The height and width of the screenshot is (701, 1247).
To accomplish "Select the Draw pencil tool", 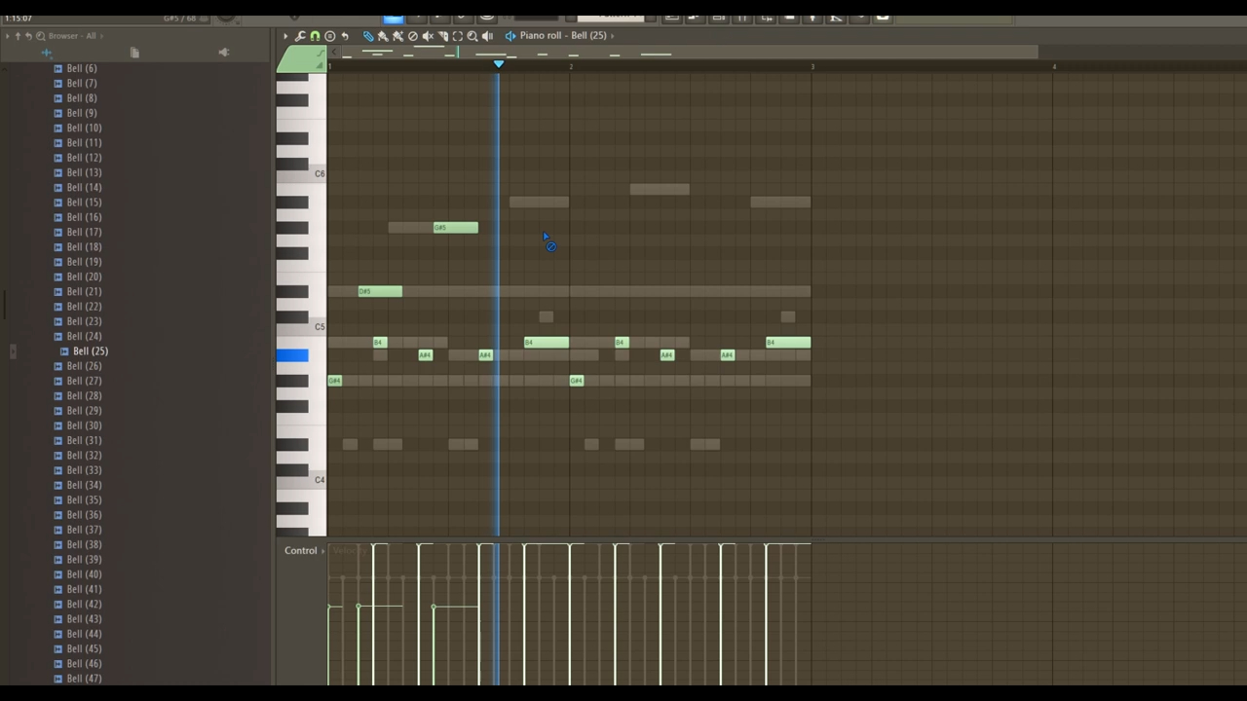I will click(x=368, y=36).
